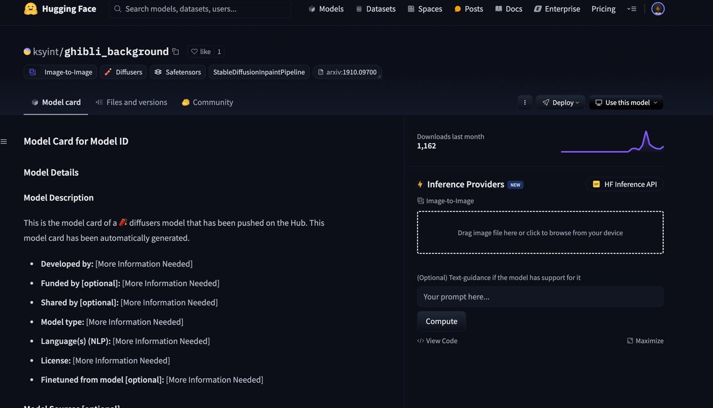Open the Use this model dropdown
This screenshot has height=408, width=713.
click(x=626, y=103)
